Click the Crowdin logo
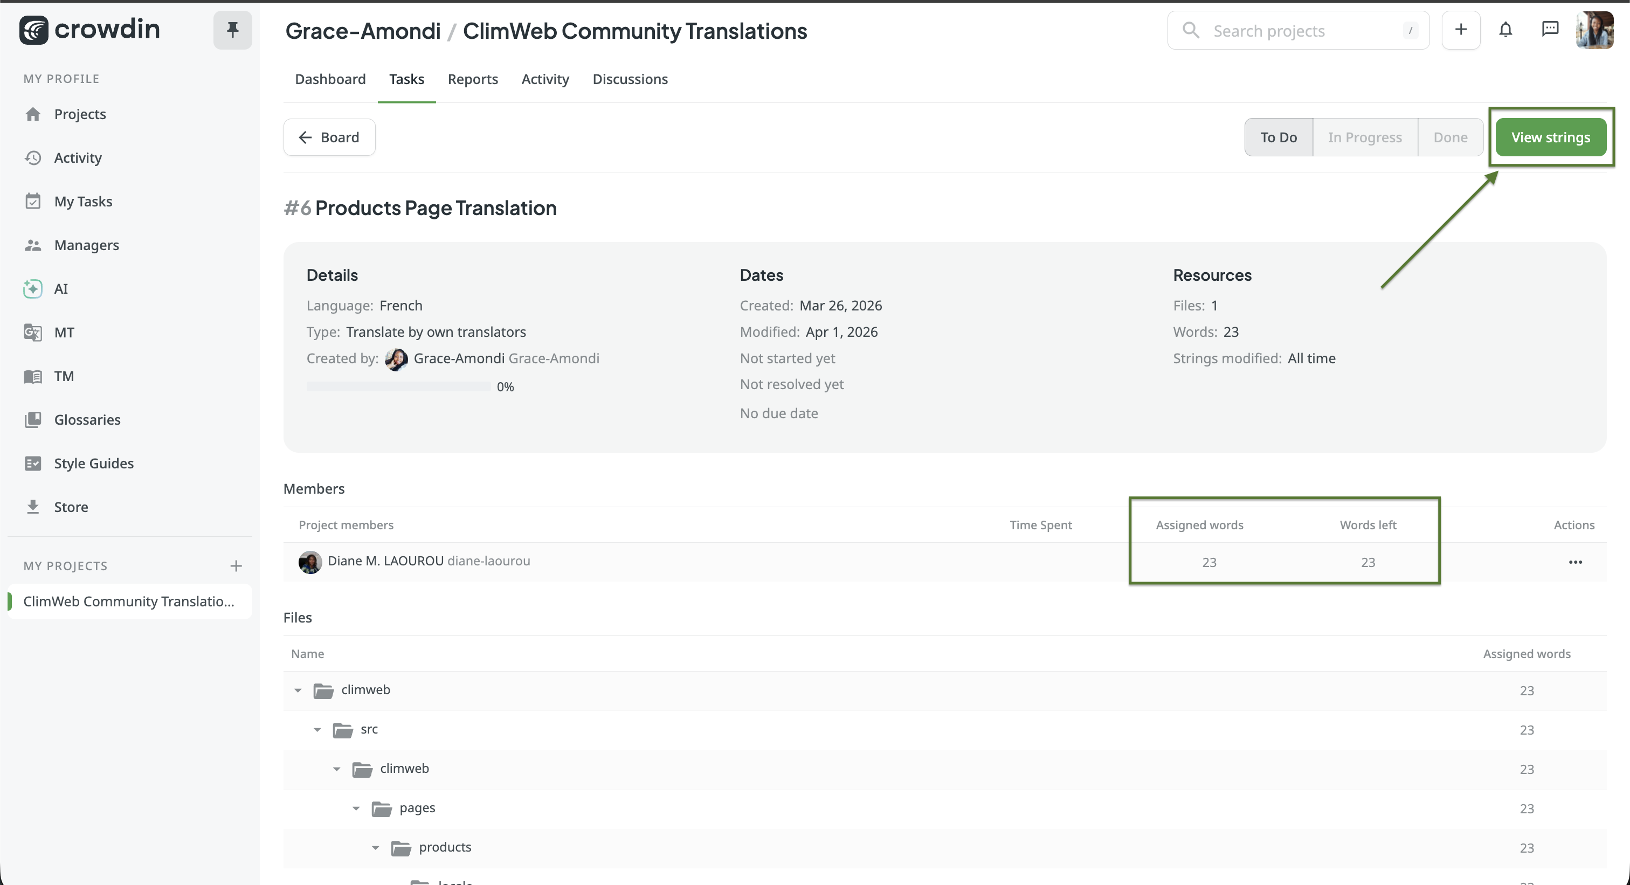1630x885 pixels. point(89,30)
